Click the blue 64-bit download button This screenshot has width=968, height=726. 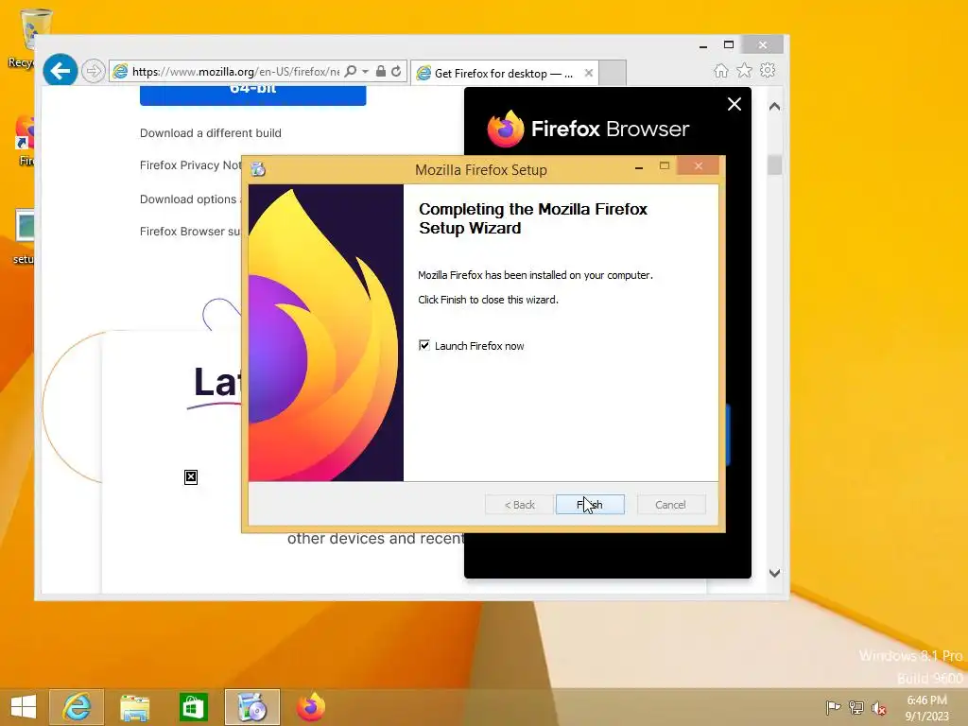pos(252,95)
